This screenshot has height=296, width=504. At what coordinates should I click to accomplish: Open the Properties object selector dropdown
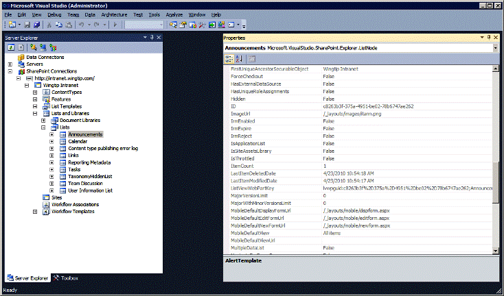tap(495, 48)
